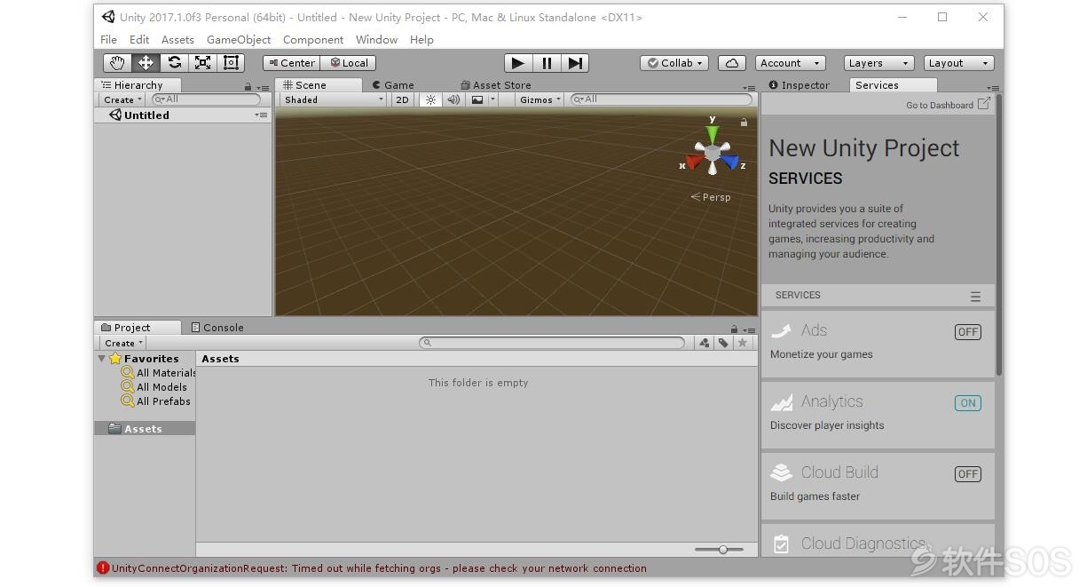
Task: Open scene effects dropdown arrow
Action: 492,99
